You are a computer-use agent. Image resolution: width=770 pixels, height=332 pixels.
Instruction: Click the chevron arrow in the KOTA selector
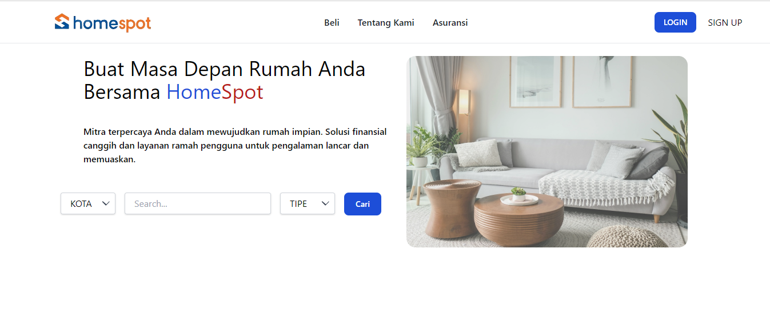coord(106,203)
